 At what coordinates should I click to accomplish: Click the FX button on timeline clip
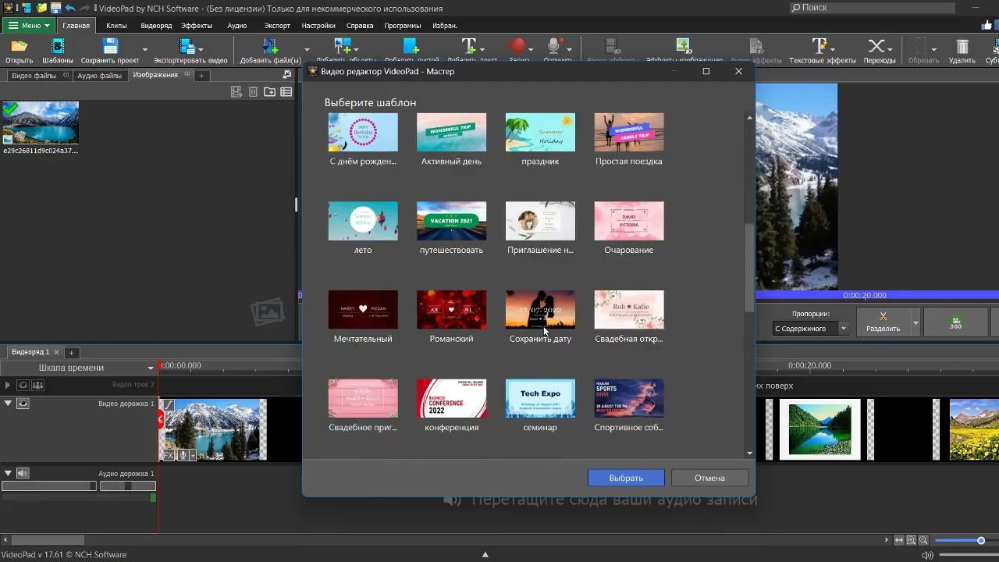[168, 455]
